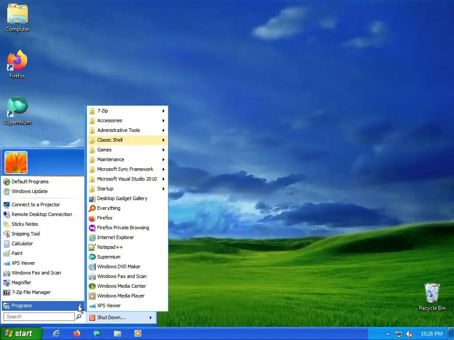Launch Magnifier

(43, 282)
